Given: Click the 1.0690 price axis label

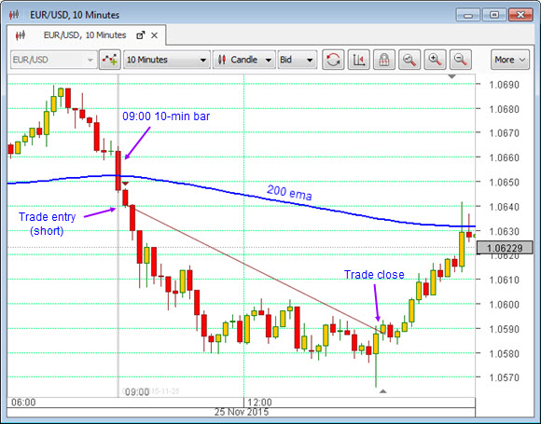Looking at the screenshot, I should click(504, 85).
